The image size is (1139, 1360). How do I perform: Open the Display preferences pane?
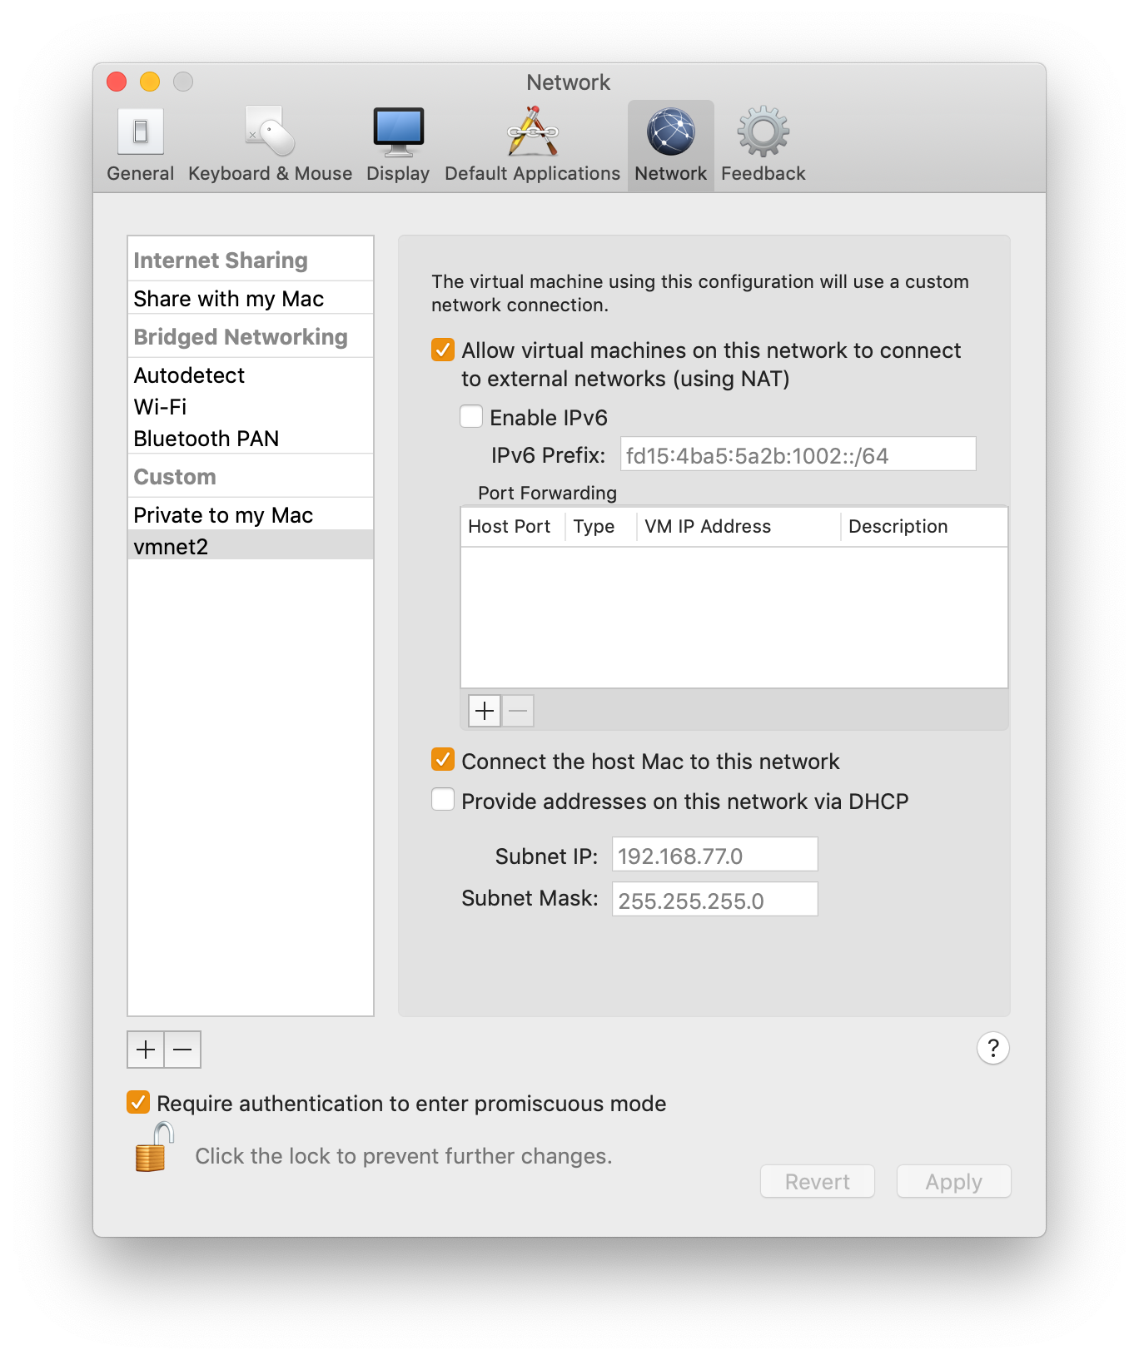pyautogui.click(x=398, y=146)
